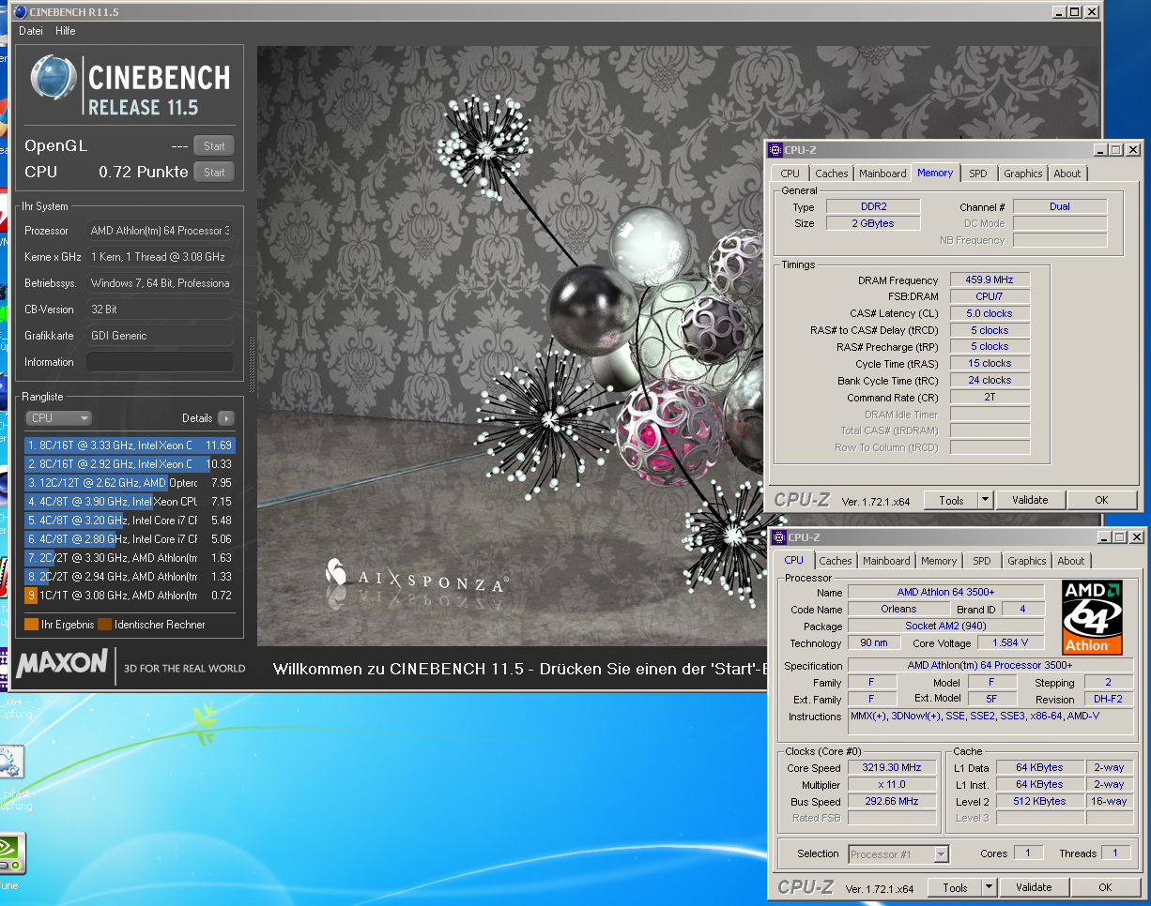
Task: Switch to Caches tab in lower CPU-Z window
Action: (x=835, y=561)
